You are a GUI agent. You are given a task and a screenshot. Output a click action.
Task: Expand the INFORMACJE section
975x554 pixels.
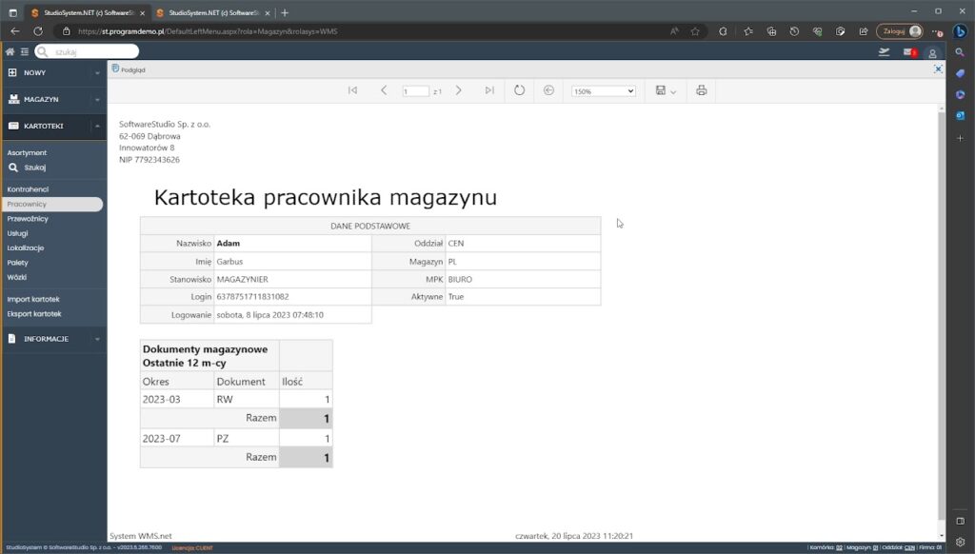point(53,338)
